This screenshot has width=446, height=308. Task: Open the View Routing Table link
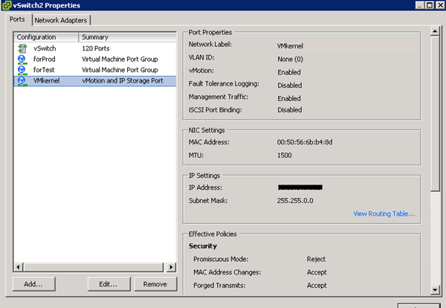click(x=385, y=214)
